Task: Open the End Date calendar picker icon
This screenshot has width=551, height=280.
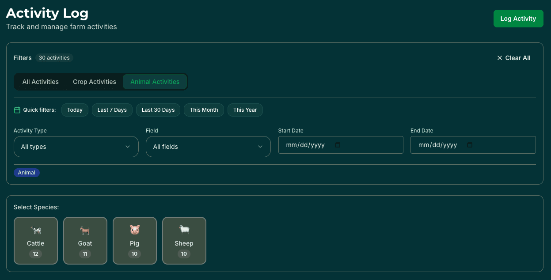Action: pyautogui.click(x=469, y=145)
